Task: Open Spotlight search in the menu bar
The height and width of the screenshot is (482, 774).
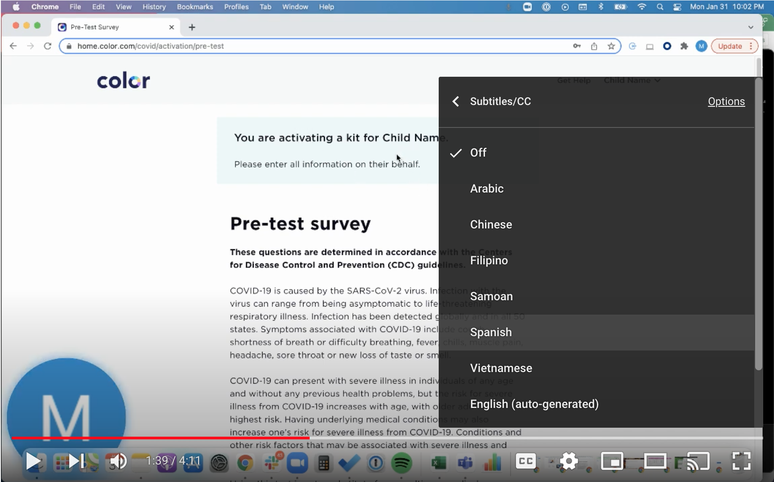Action: 660,7
